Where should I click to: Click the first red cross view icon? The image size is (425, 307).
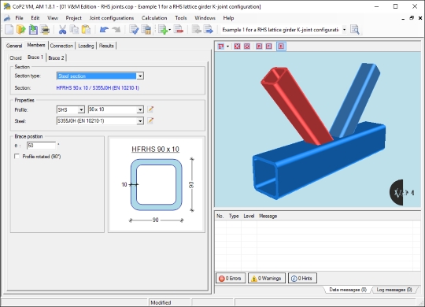click(237, 46)
